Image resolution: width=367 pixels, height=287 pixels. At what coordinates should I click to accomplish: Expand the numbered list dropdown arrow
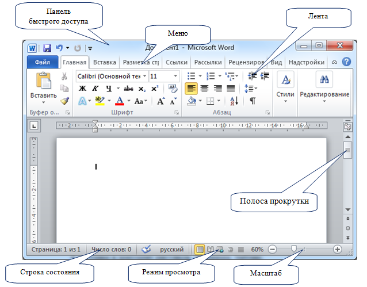point(220,76)
